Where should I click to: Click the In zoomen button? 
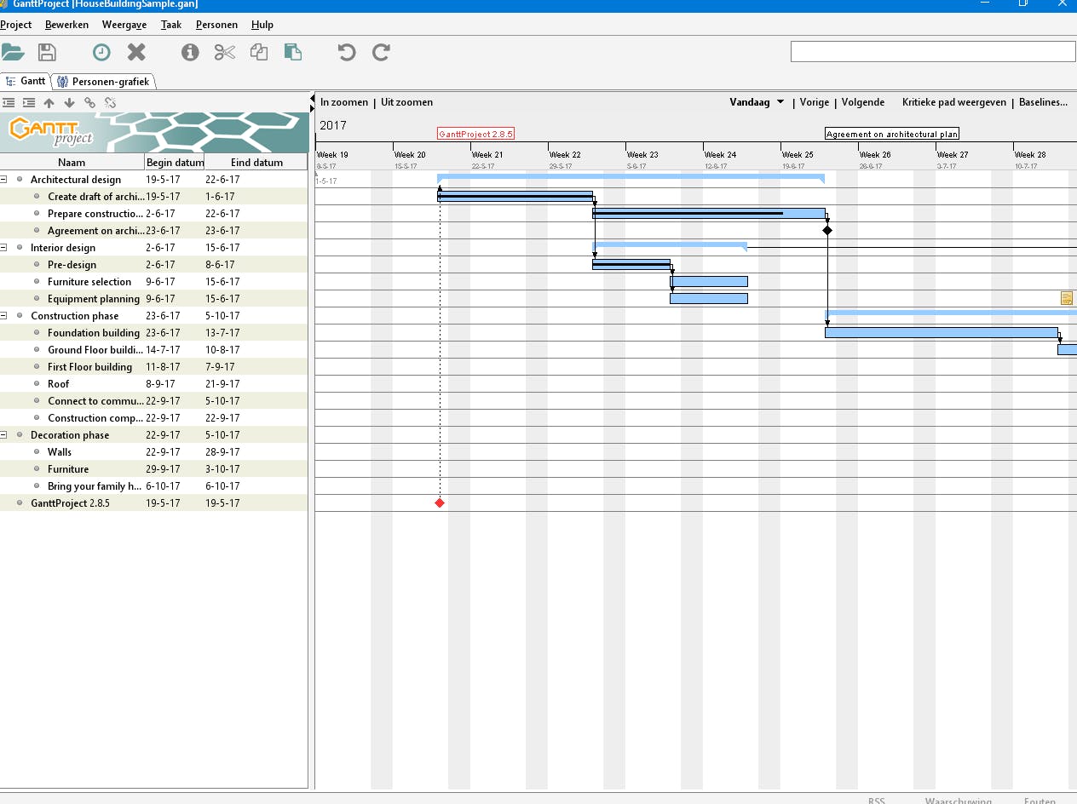coord(344,102)
